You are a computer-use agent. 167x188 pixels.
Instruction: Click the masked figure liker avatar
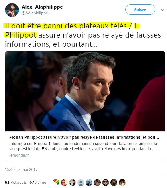pos(114,182)
